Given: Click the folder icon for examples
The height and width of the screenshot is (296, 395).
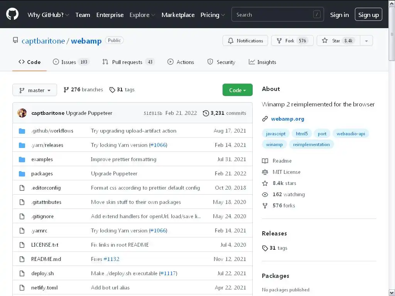Looking at the screenshot, I should tap(22, 159).
